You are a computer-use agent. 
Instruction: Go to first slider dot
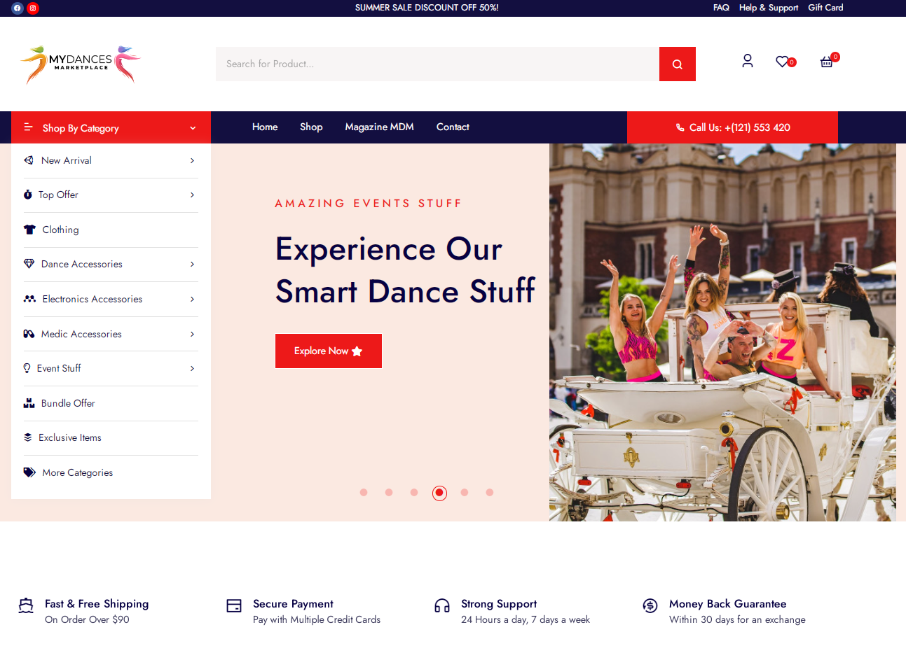[364, 493]
